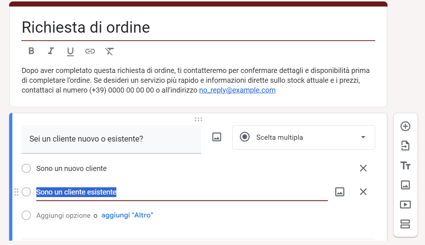Add a new question from sidebar
Screen dimensions: 425x245
[x=405, y=126]
